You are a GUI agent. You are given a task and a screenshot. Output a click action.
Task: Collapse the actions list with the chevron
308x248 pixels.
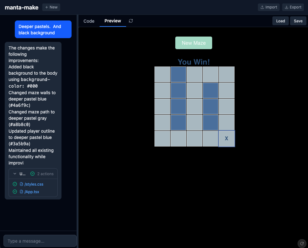pyautogui.click(x=15, y=174)
